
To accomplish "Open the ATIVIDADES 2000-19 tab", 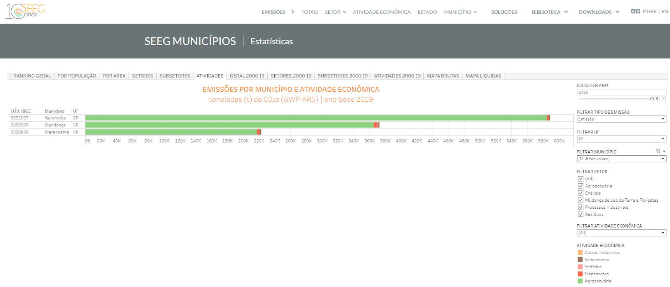I will (397, 76).
